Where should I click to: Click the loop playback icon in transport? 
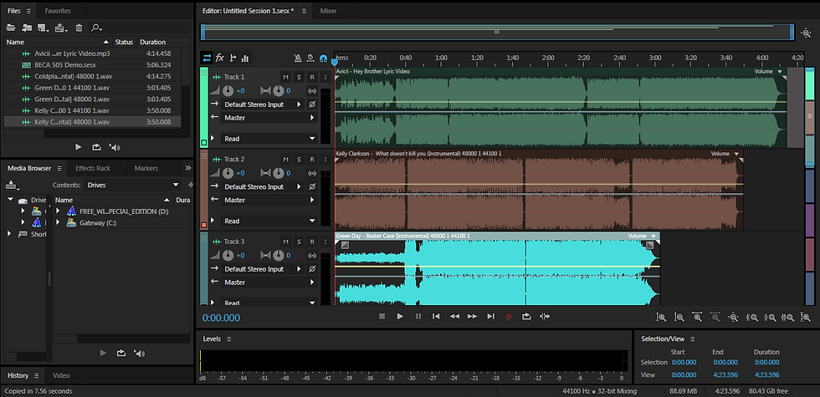526,317
